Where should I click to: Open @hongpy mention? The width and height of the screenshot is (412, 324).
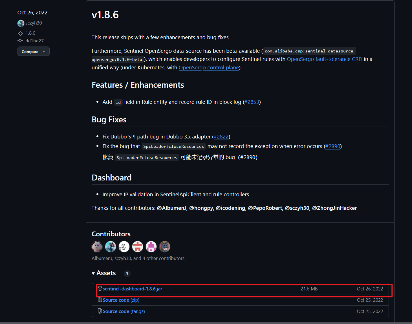coord(201,208)
